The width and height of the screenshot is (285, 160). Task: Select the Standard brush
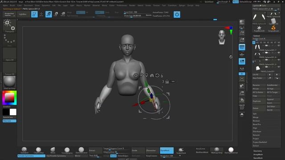pos(24,150)
